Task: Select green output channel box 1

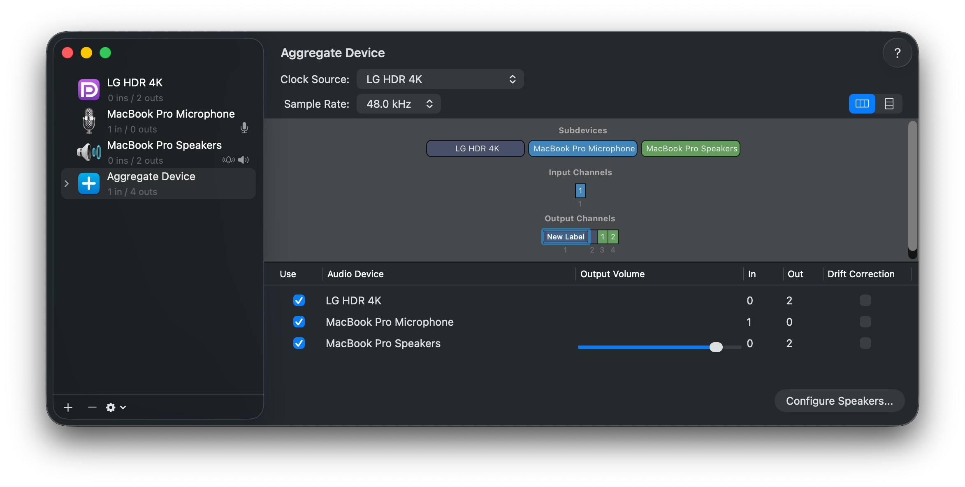Action: (x=603, y=237)
